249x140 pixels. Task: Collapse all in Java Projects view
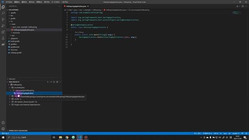tap(57, 82)
